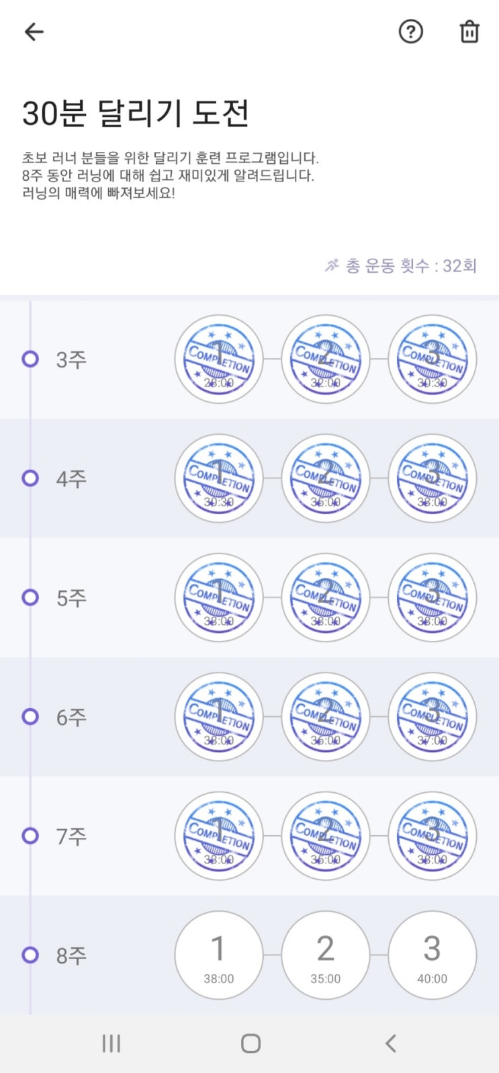This screenshot has width=499, height=1073.
Task: Open the help question mark icon
Action: point(410,32)
